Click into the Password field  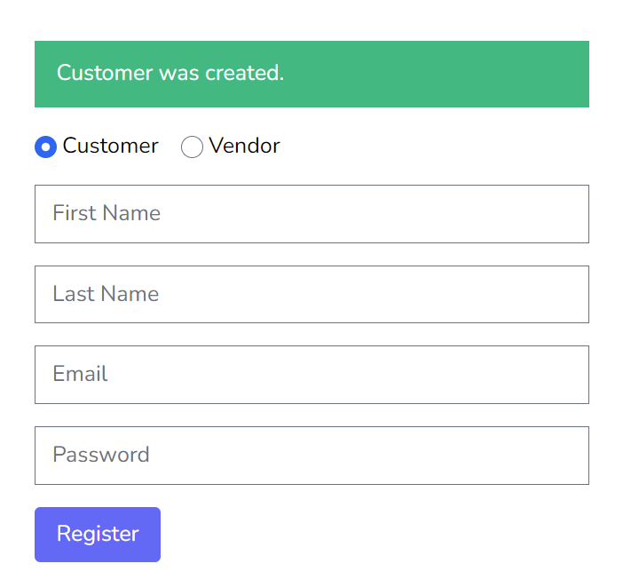coord(312,456)
